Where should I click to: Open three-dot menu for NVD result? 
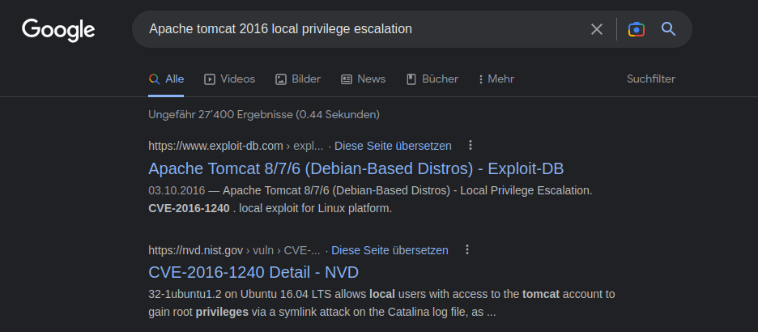467,250
